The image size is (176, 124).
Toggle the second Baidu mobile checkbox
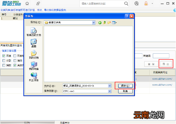pyautogui.click(x=15, y=56)
